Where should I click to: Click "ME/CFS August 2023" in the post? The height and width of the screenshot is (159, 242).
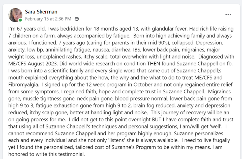click(x=33, y=64)
